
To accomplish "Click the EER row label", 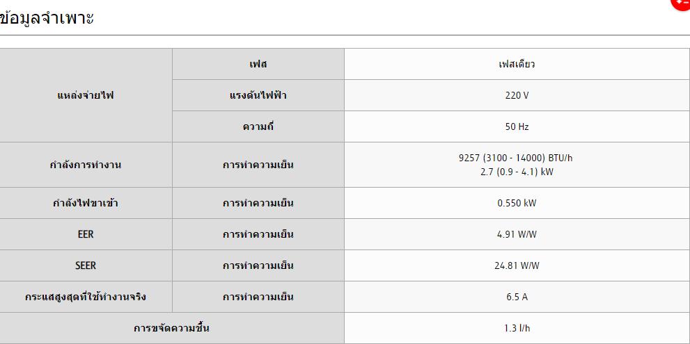I will click(86, 234).
